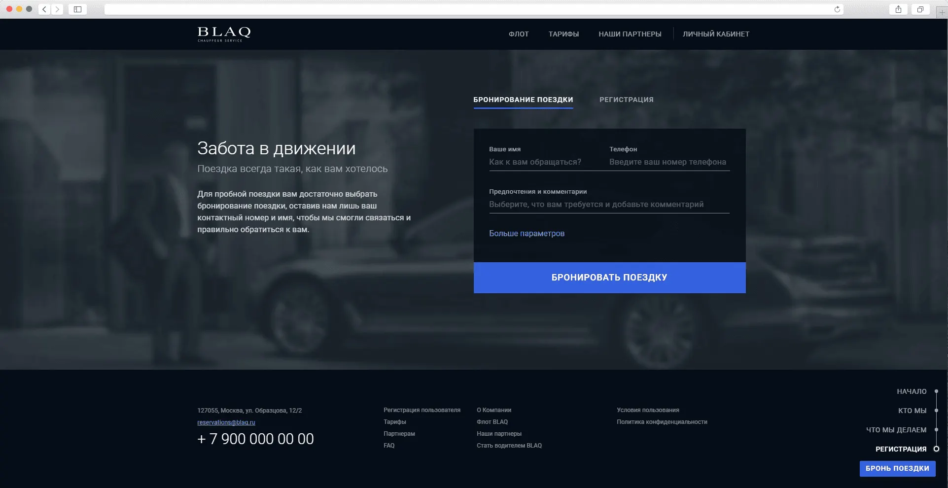Toggle the browser sidebar icon

pos(77,9)
